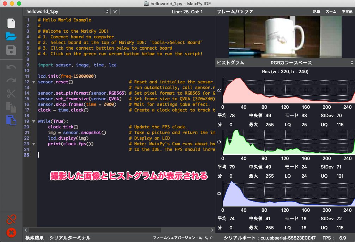Stop the running script with red X button
355x242 pixels.
[x=11, y=233]
